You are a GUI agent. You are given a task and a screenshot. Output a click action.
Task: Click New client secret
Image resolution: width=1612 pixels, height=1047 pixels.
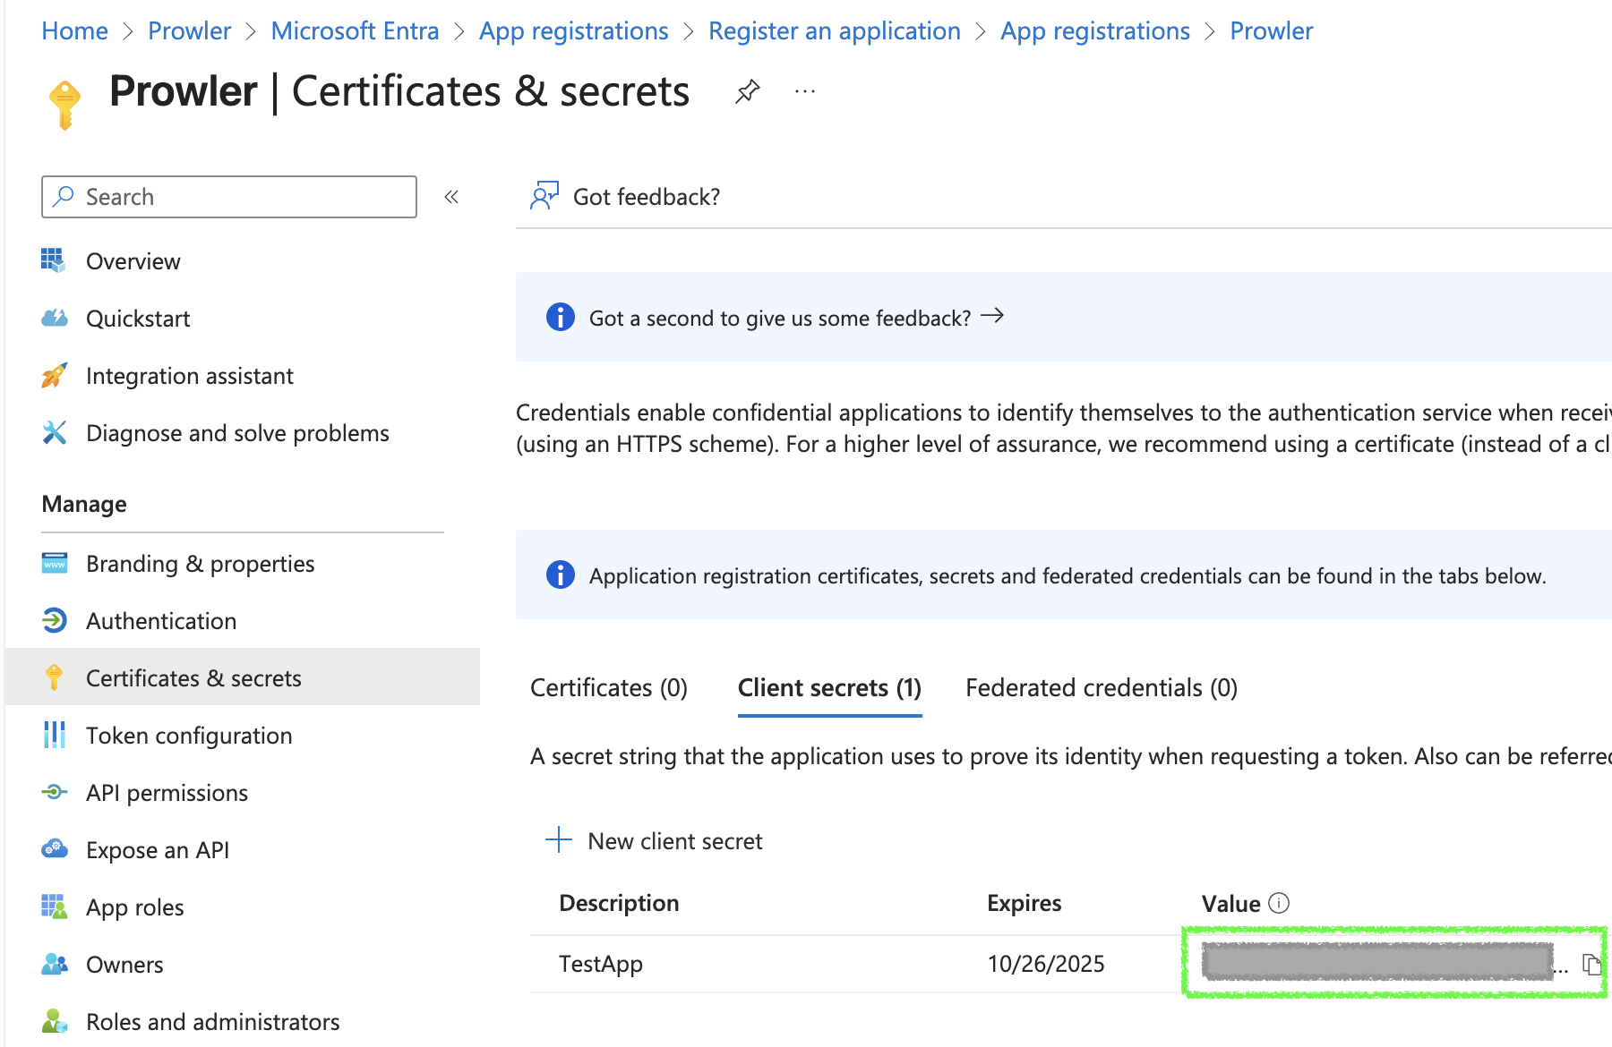coord(655,841)
